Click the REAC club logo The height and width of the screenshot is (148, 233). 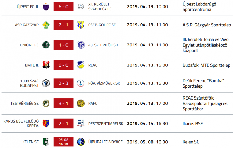(x=81, y=65)
